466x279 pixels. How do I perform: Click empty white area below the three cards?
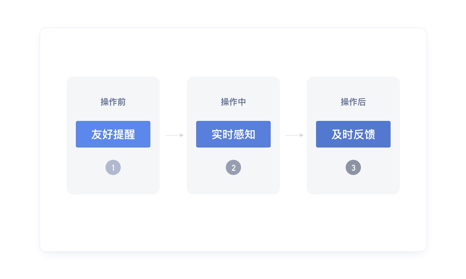pos(233,223)
